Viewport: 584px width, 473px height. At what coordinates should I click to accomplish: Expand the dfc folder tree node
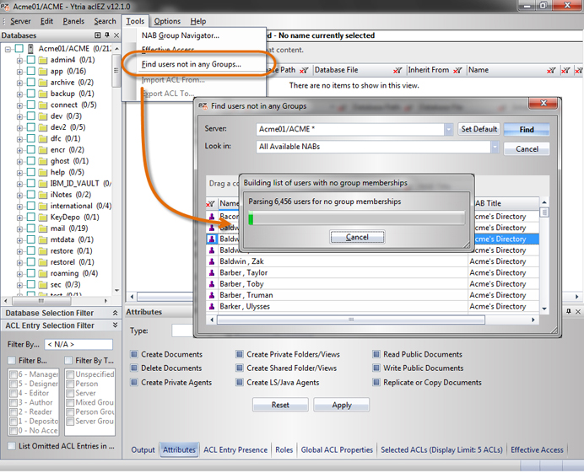pyautogui.click(x=19, y=139)
